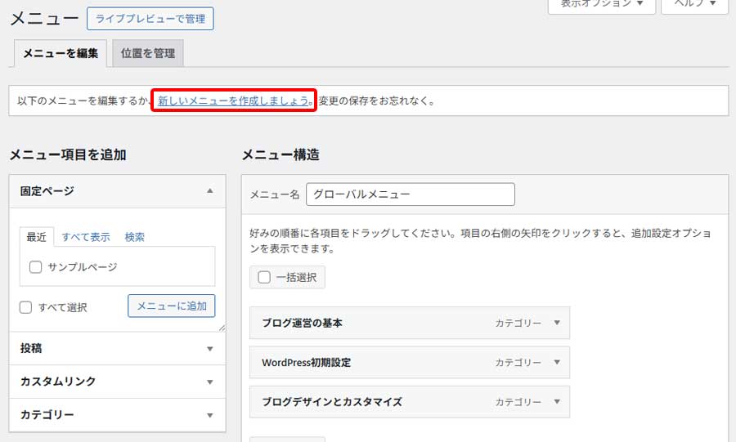
Task: Open the 新しいメニューを作成しましょう link
Action: [234, 101]
